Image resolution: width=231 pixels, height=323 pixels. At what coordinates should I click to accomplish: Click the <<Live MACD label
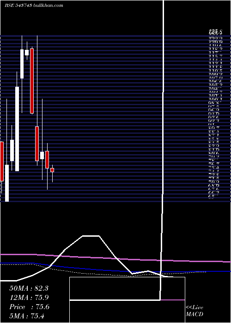click(x=195, y=311)
